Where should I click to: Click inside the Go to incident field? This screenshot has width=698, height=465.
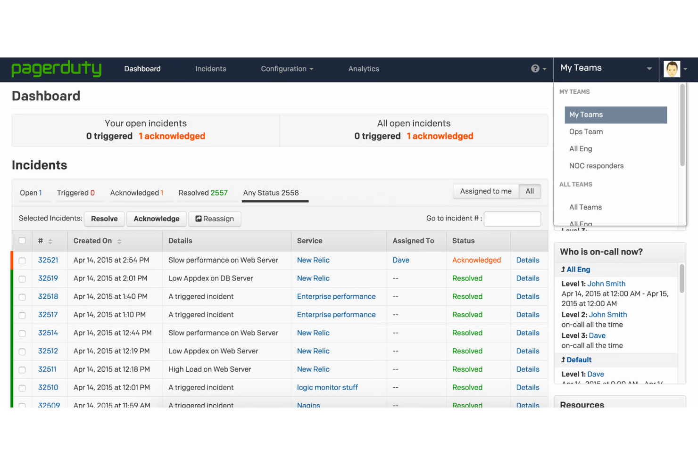tap(512, 219)
